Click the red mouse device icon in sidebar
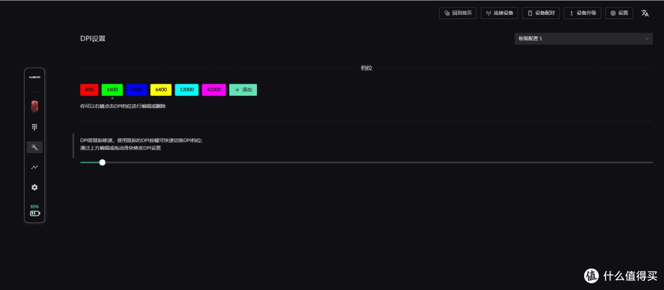Image resolution: width=664 pixels, height=290 pixels. pos(34,106)
